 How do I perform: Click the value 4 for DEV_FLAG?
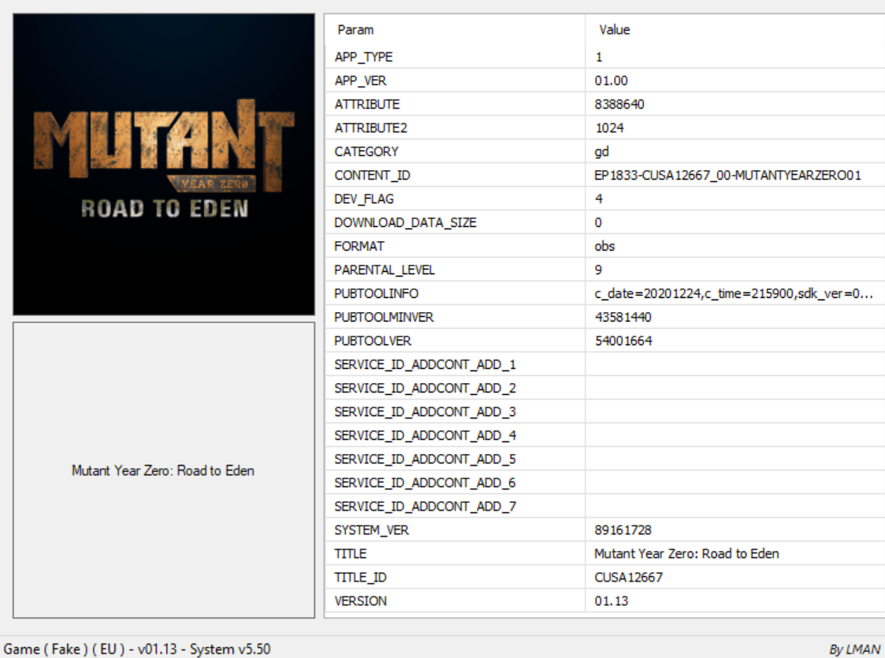coord(599,199)
